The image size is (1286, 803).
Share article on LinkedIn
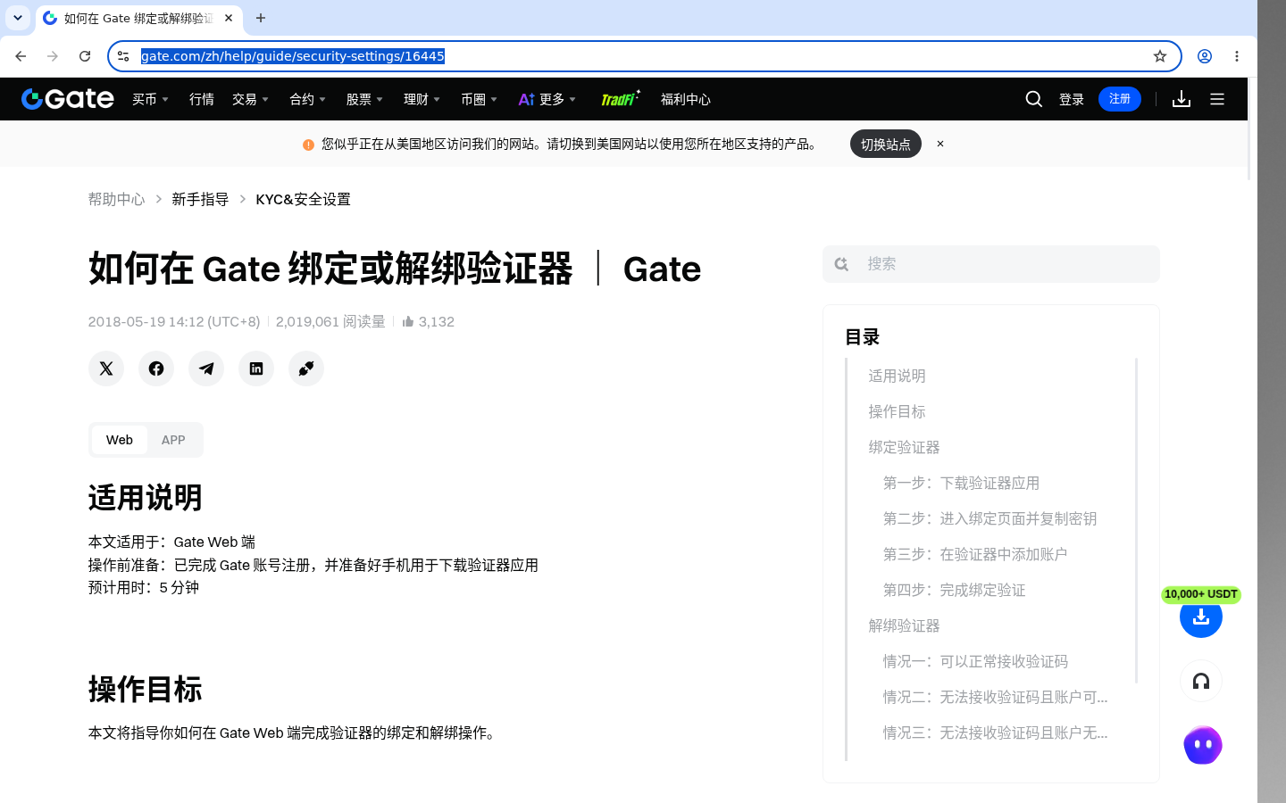(256, 368)
